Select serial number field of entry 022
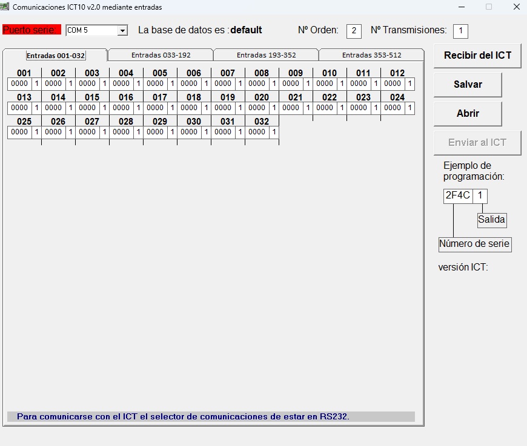The width and height of the screenshot is (527, 446). [325, 108]
